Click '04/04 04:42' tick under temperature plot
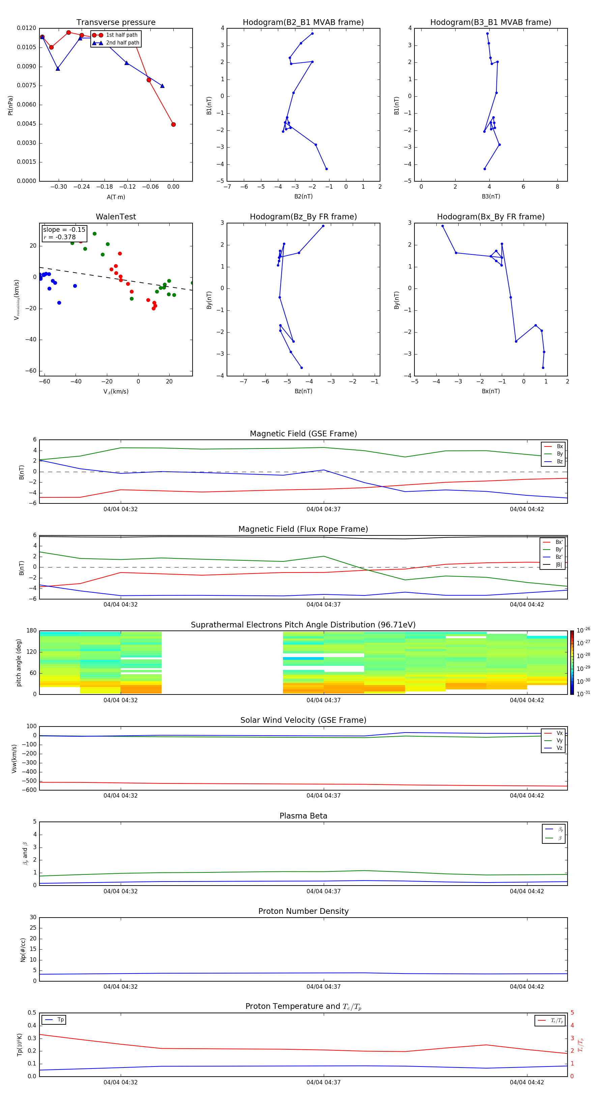 coord(527,1082)
